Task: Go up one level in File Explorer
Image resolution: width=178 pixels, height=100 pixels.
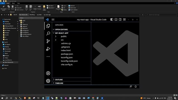Action: (x=9, y=15)
